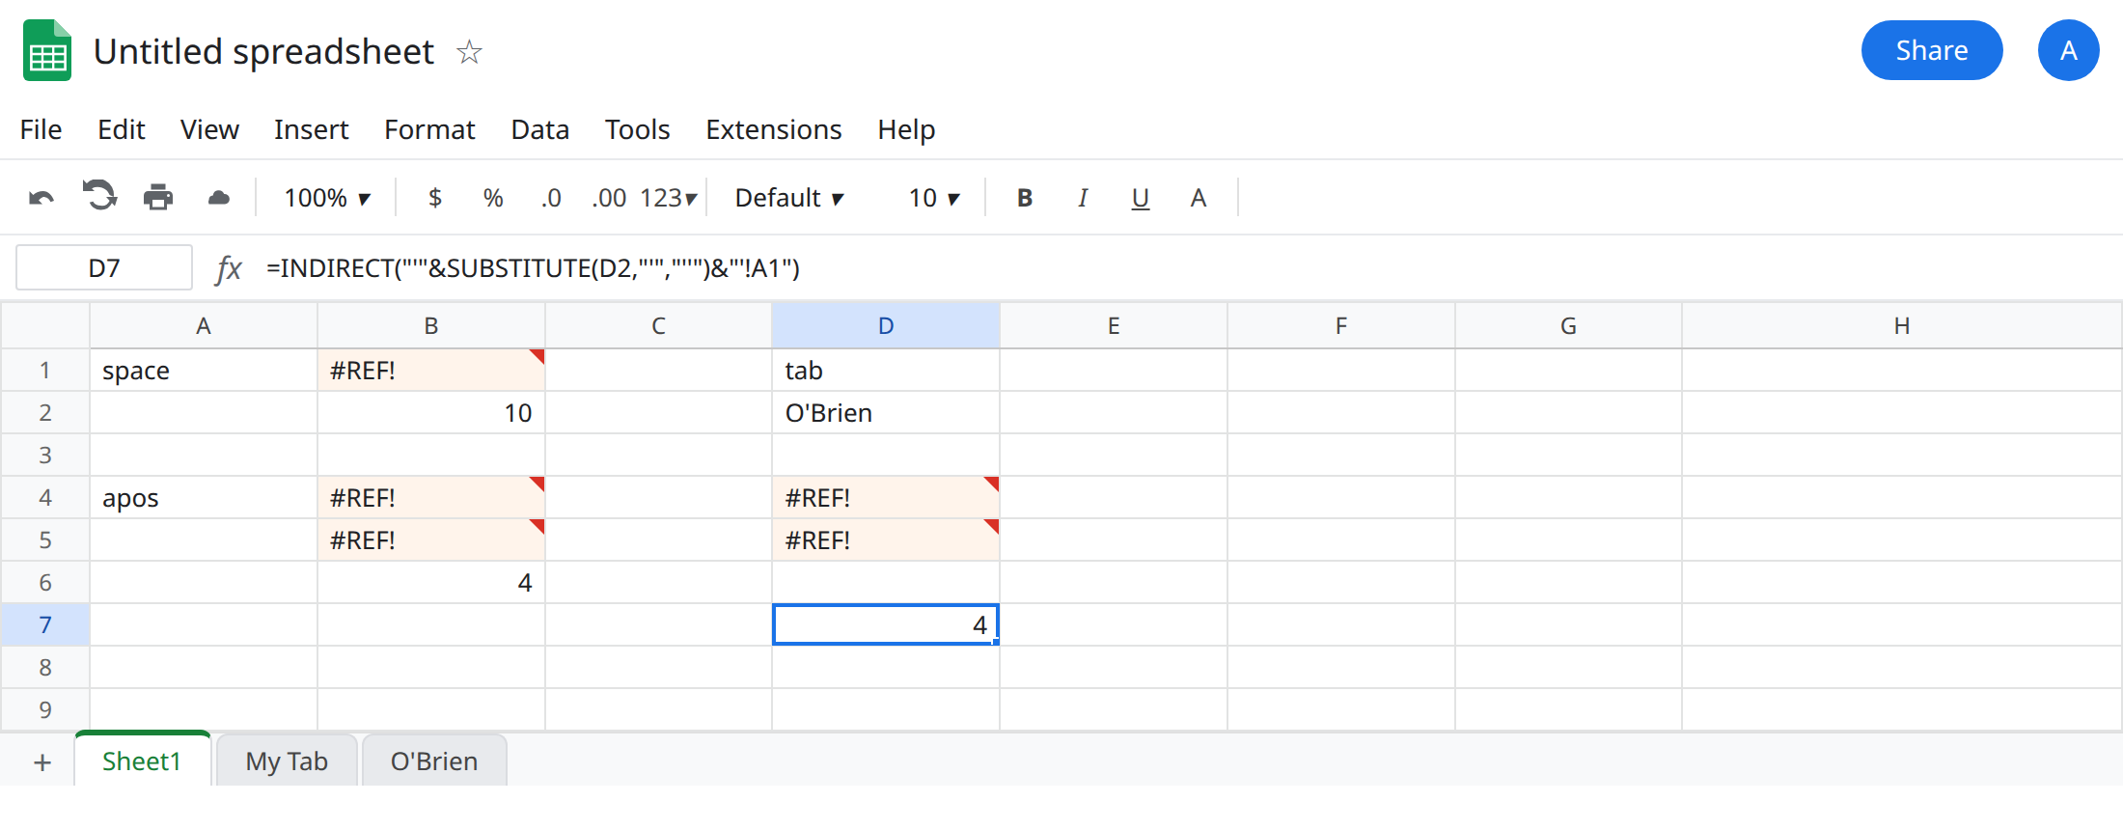Select column B header
2123x830 pixels.
(x=431, y=326)
